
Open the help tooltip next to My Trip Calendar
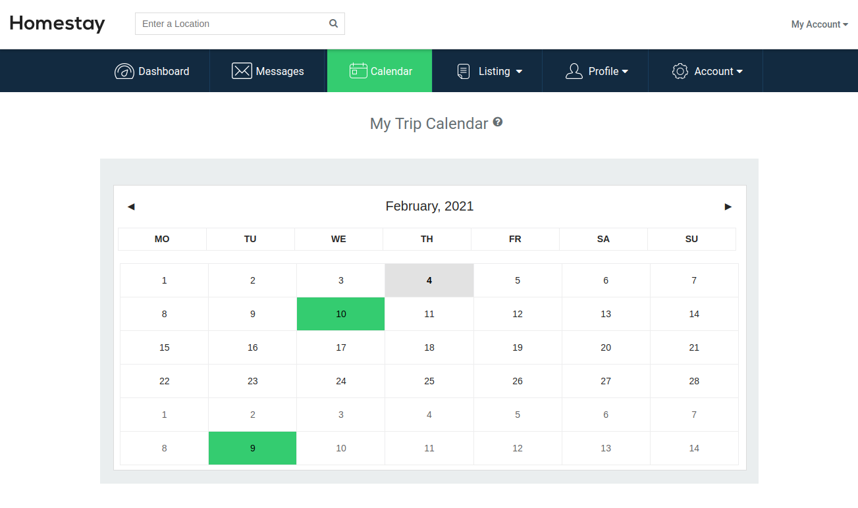click(498, 122)
